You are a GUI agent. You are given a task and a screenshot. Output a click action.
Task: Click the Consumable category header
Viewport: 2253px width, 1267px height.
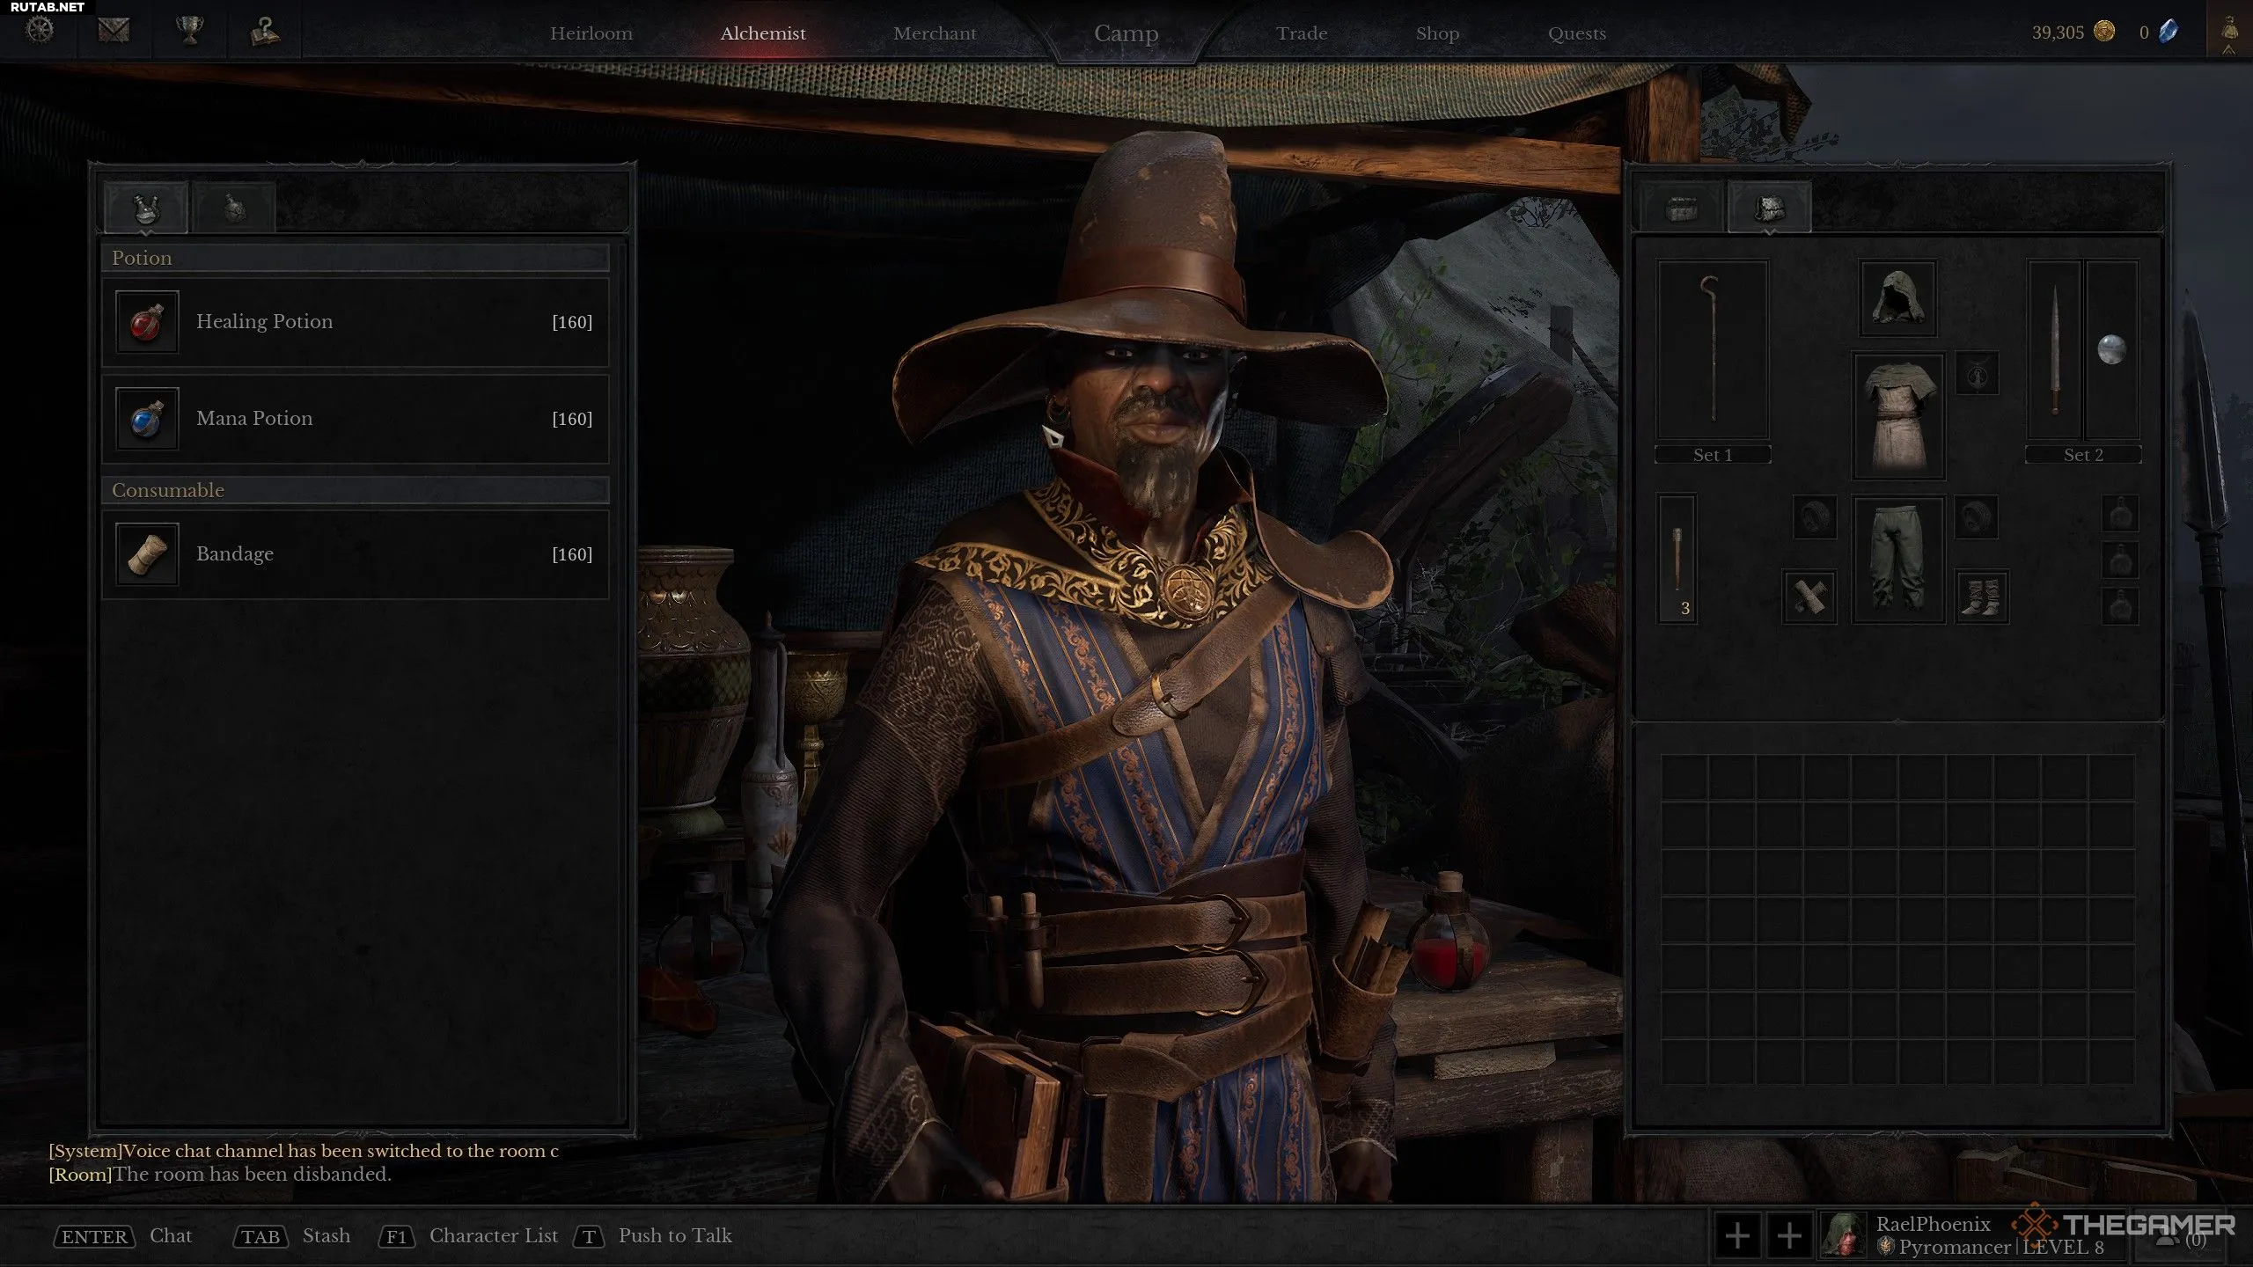[356, 490]
